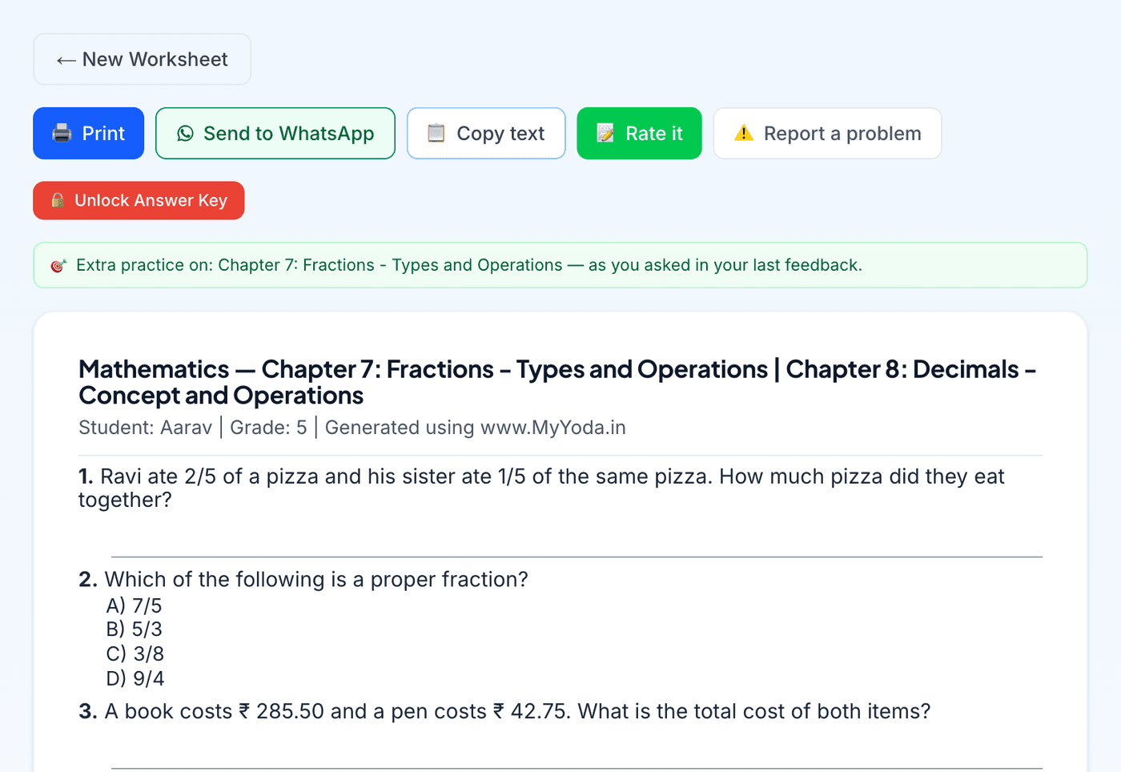
Task: Click question 2 about proper fraction
Action: coord(303,579)
